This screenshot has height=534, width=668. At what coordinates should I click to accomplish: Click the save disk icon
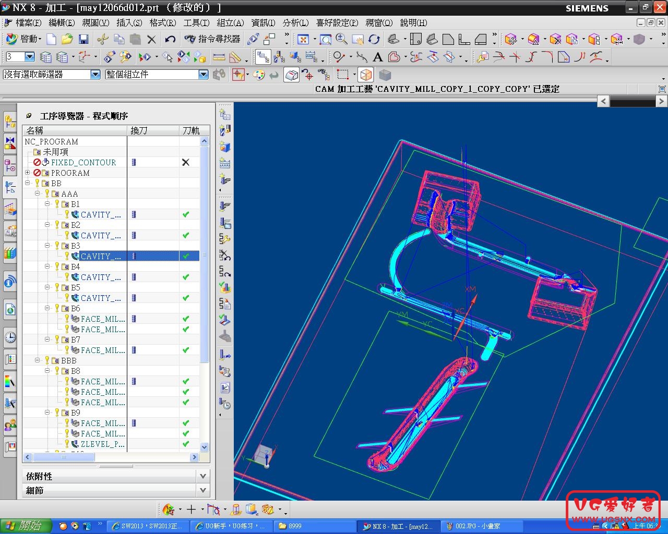(x=83, y=39)
